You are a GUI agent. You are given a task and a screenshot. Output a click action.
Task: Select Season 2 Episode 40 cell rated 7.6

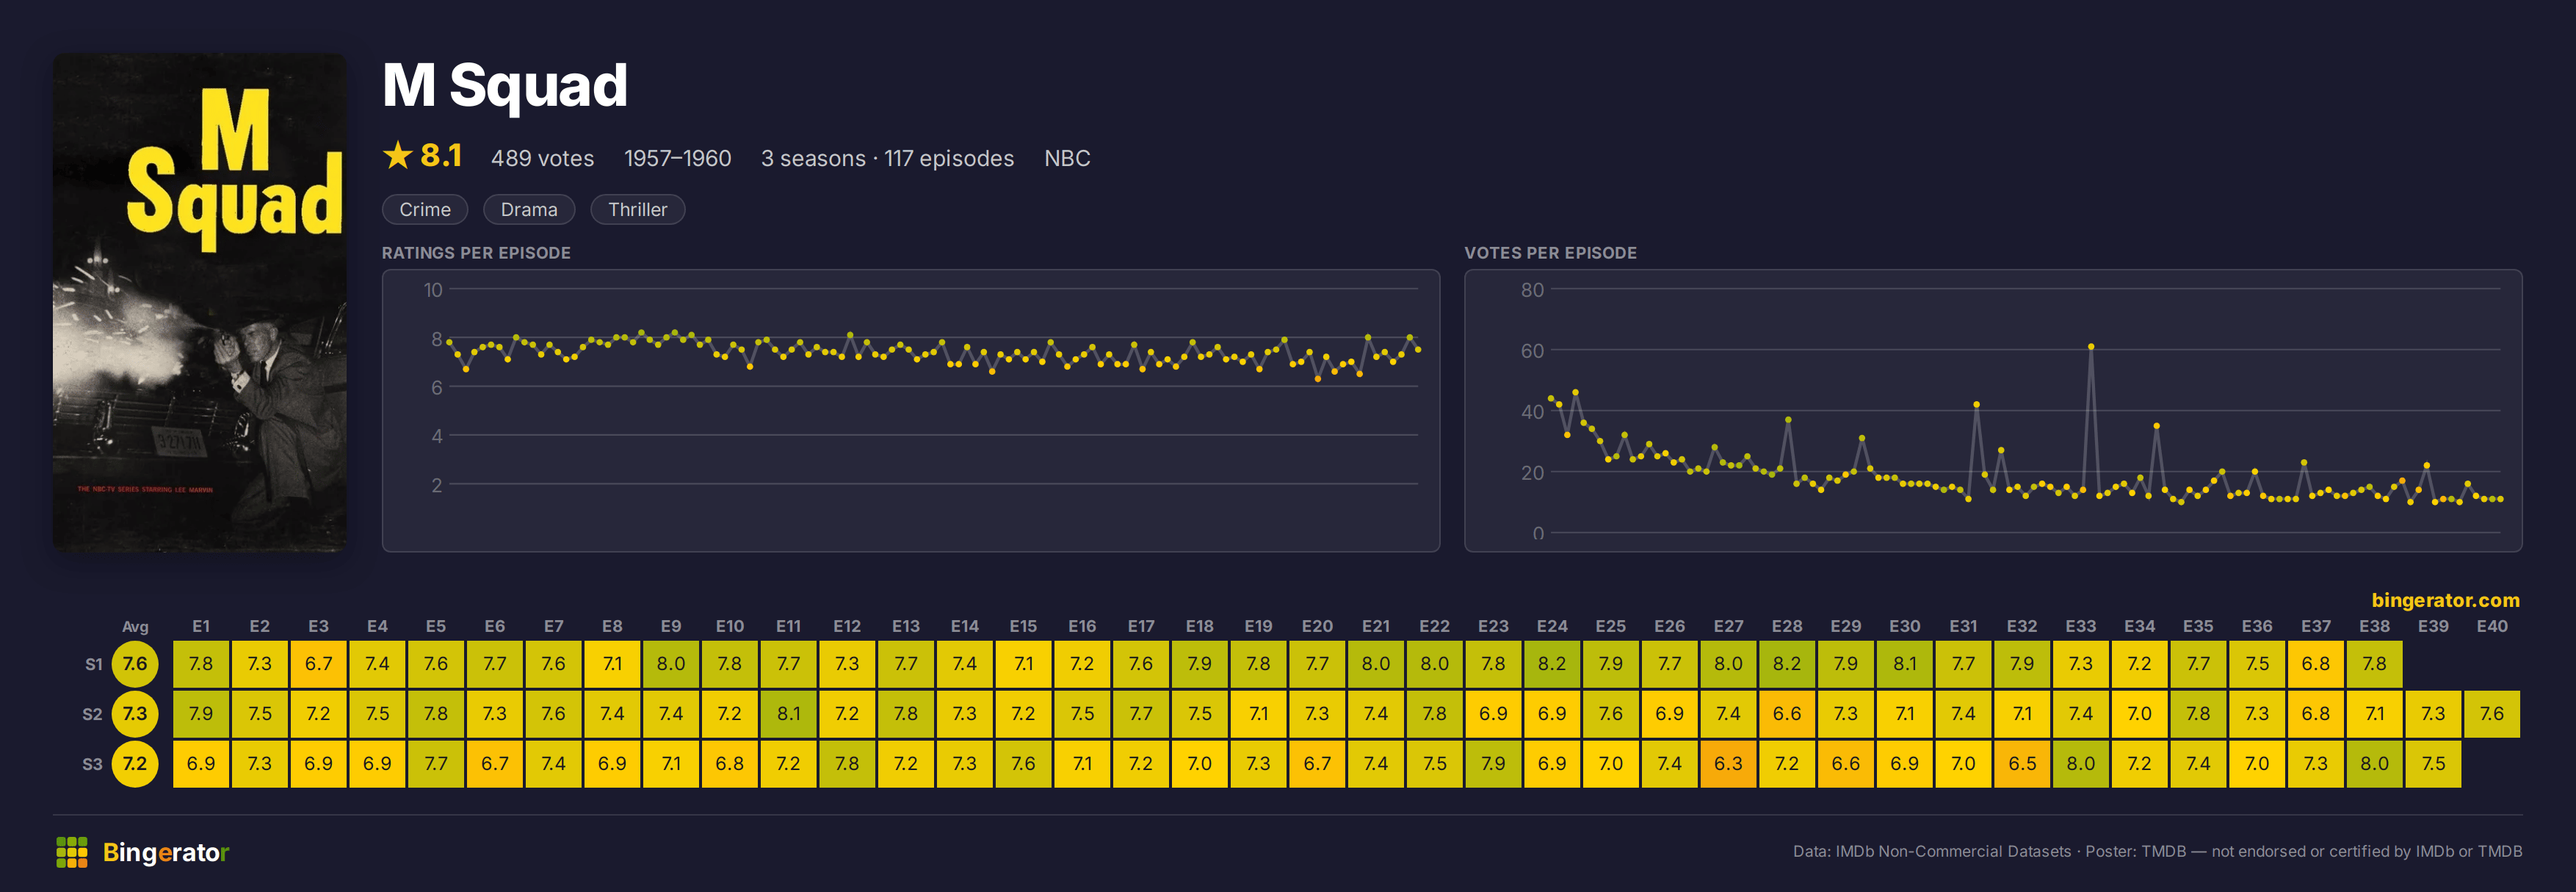(x=2491, y=713)
